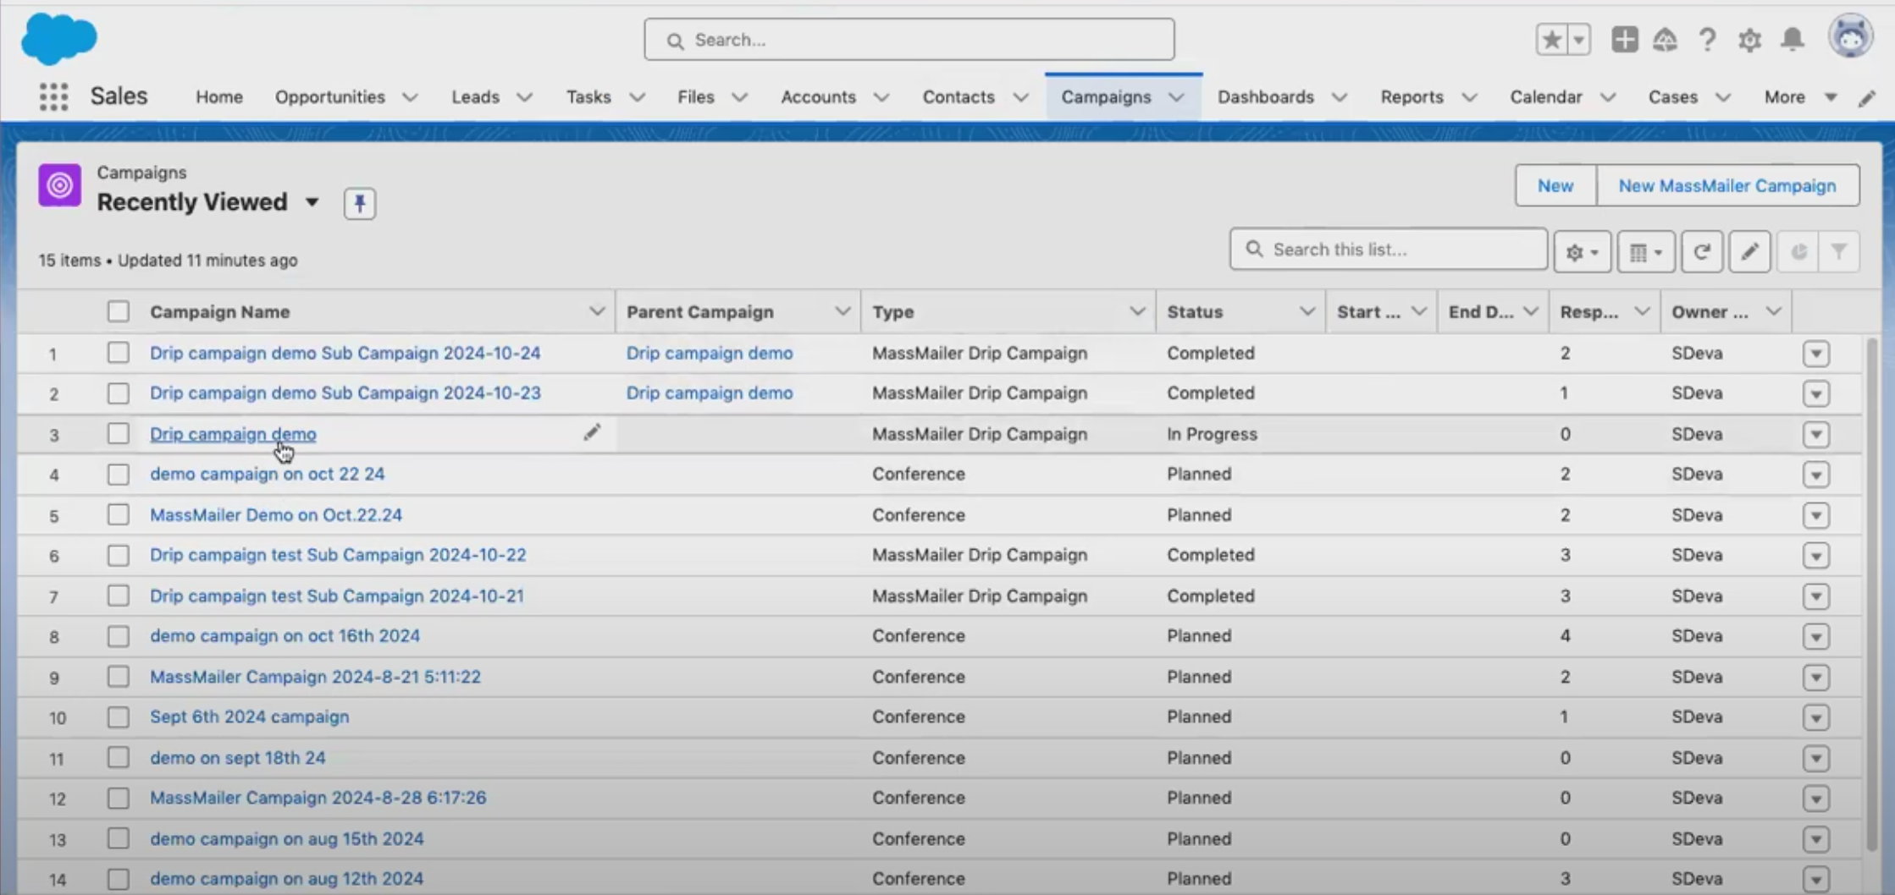Screen dimensions: 1895x895
Task: Click the Favorites star icon
Action: pyautogui.click(x=1551, y=40)
